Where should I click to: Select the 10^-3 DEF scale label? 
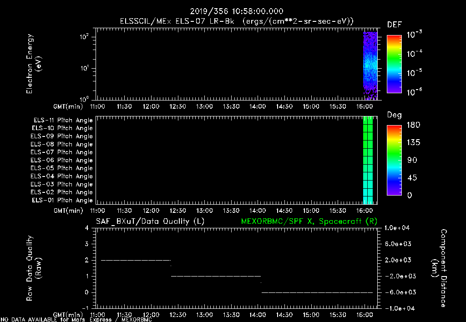pyautogui.click(x=414, y=34)
